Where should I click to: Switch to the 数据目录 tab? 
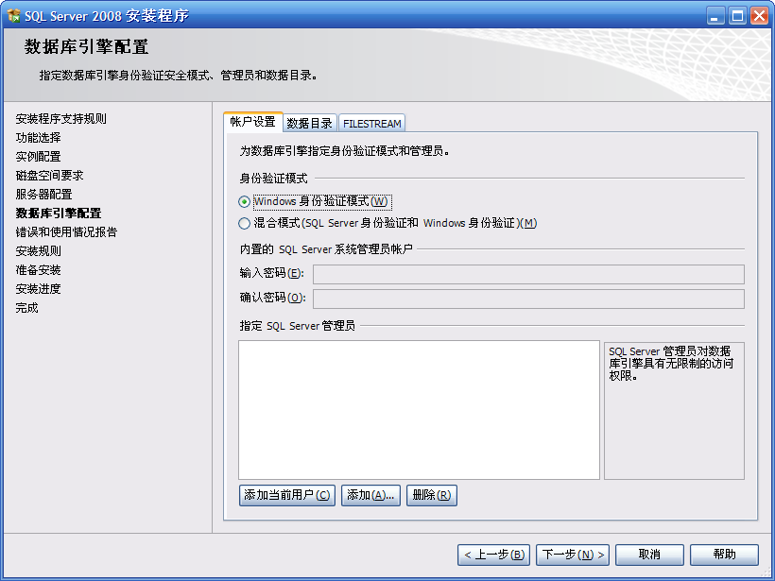pos(310,124)
